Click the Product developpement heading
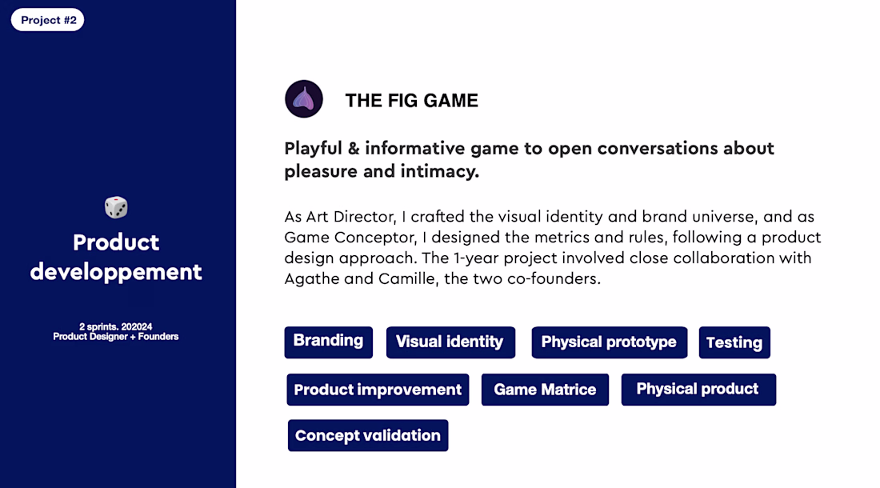 (116, 257)
